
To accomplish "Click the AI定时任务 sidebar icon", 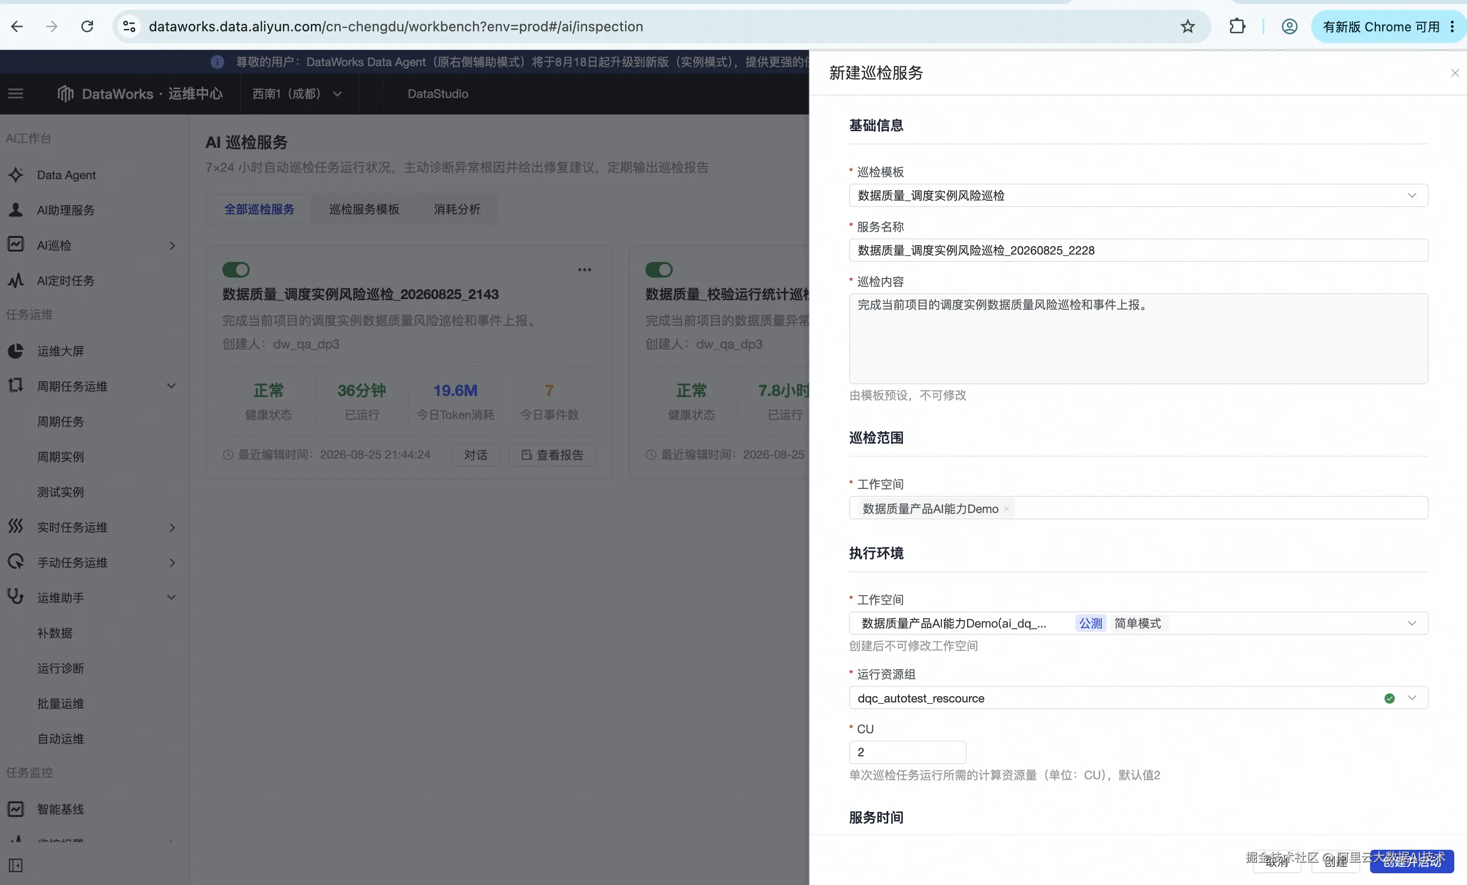I will point(16,279).
